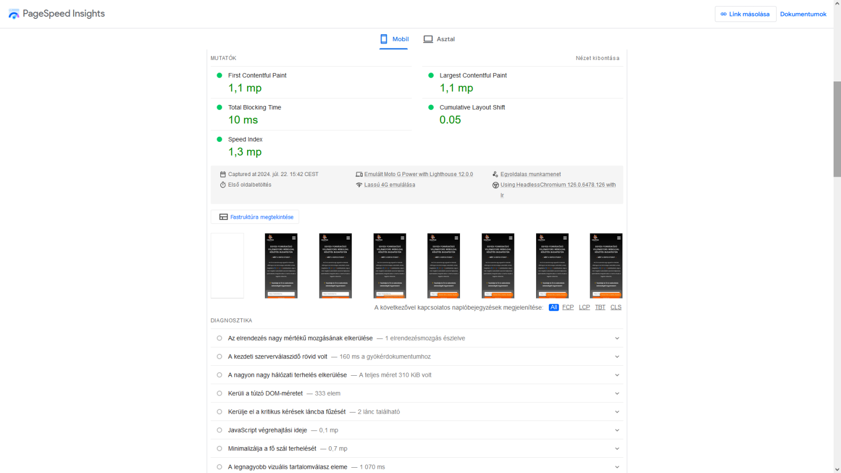The image size is (841, 473).
Task: Click the last filmstrip screenshot thumbnail
Action: pyautogui.click(x=606, y=266)
